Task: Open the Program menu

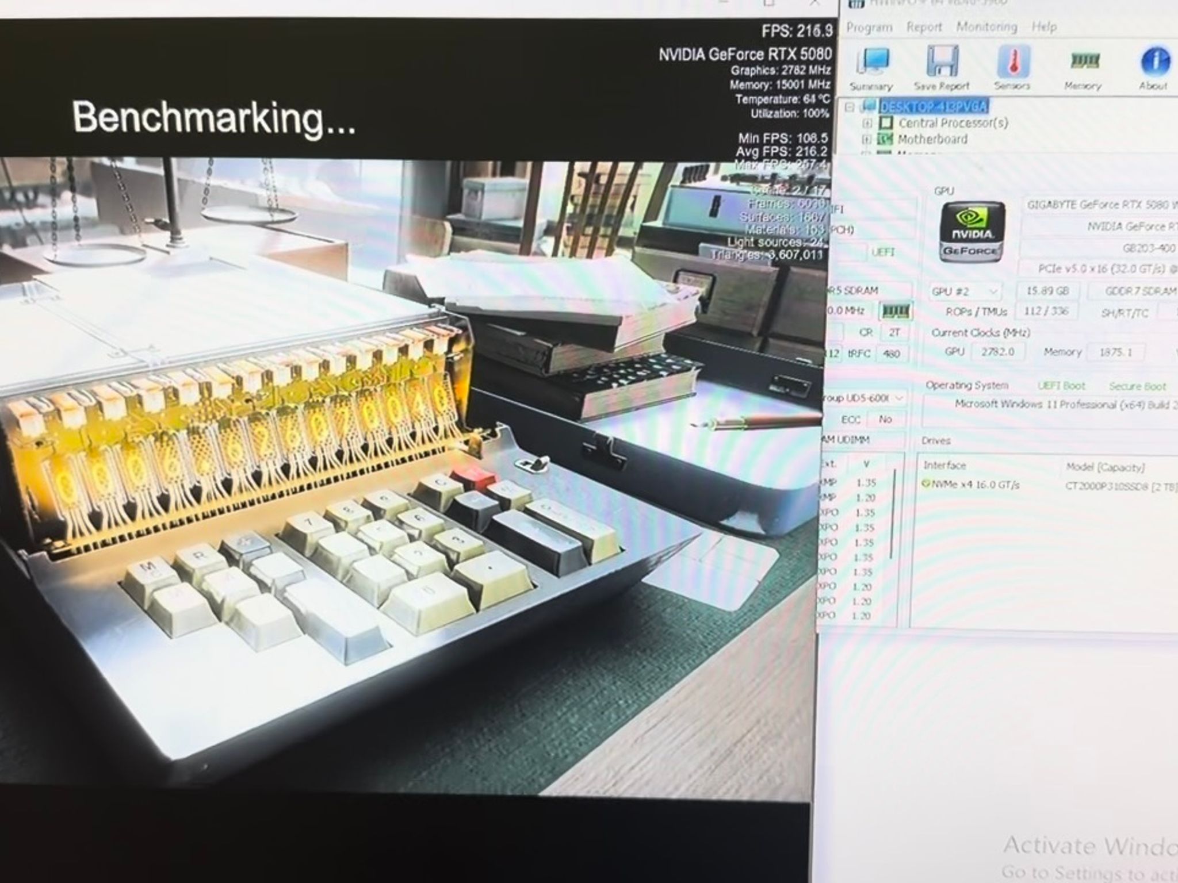Action: tap(870, 27)
